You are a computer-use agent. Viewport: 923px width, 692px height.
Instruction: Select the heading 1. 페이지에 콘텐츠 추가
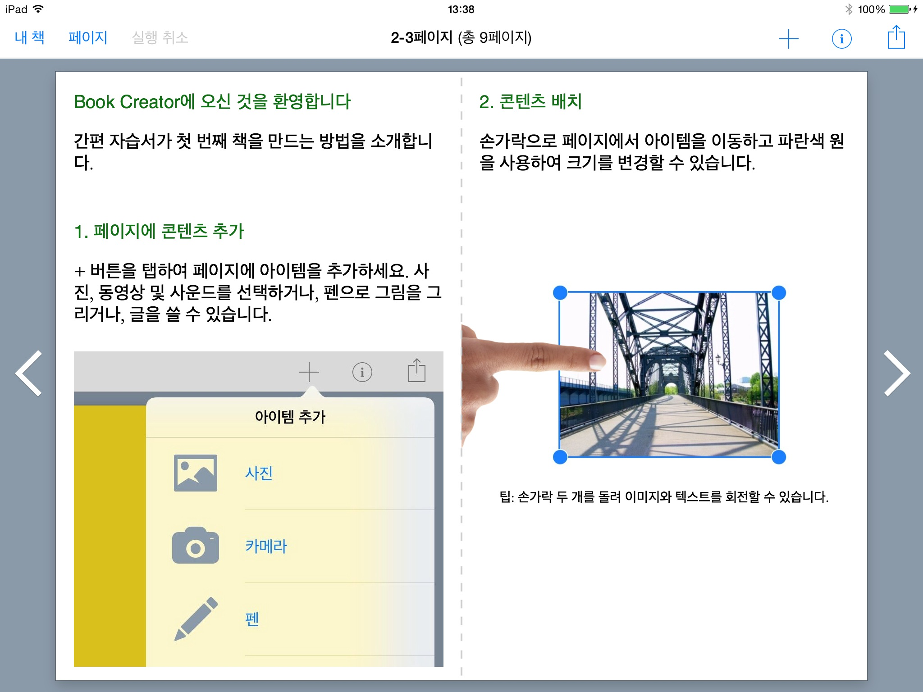tap(159, 231)
